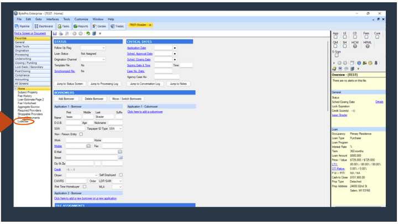Open the LodeStar screen in the tree

click(23, 121)
